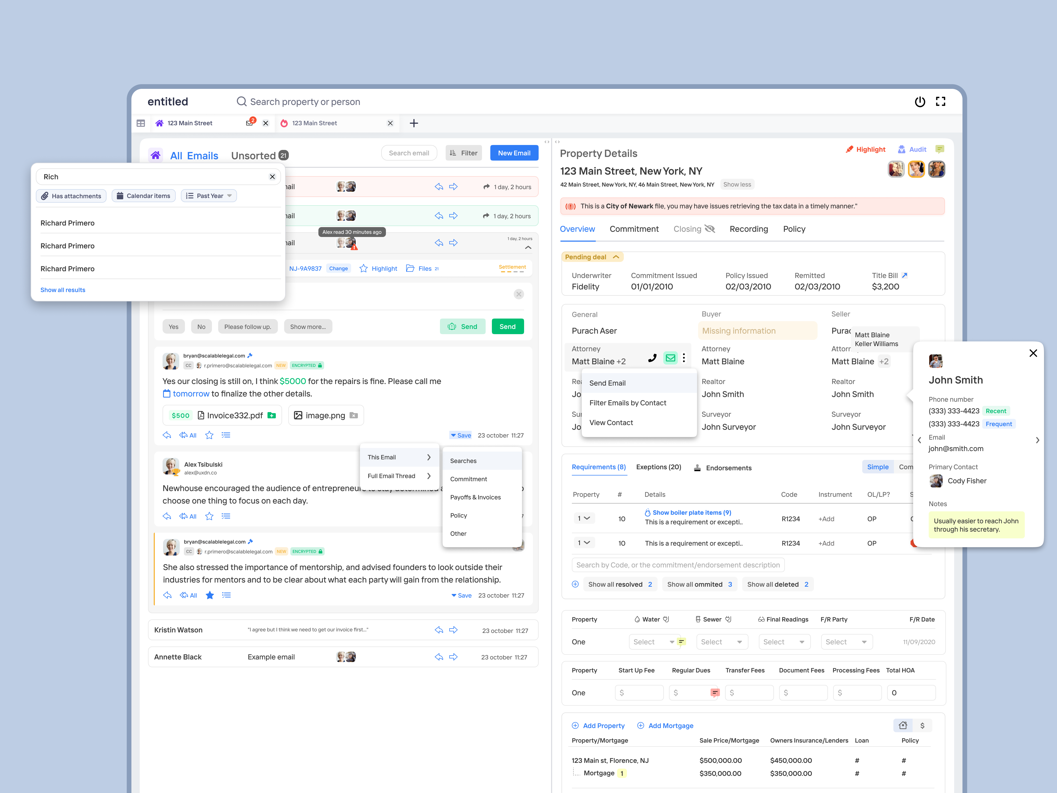The image size is (1057, 793).
Task: Select Filter Emails by Contact menu item
Action: [x=627, y=402]
